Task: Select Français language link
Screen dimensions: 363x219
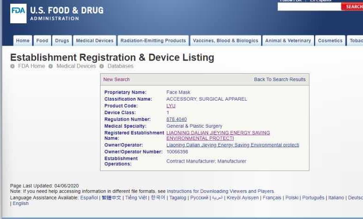Action: pos(272,198)
